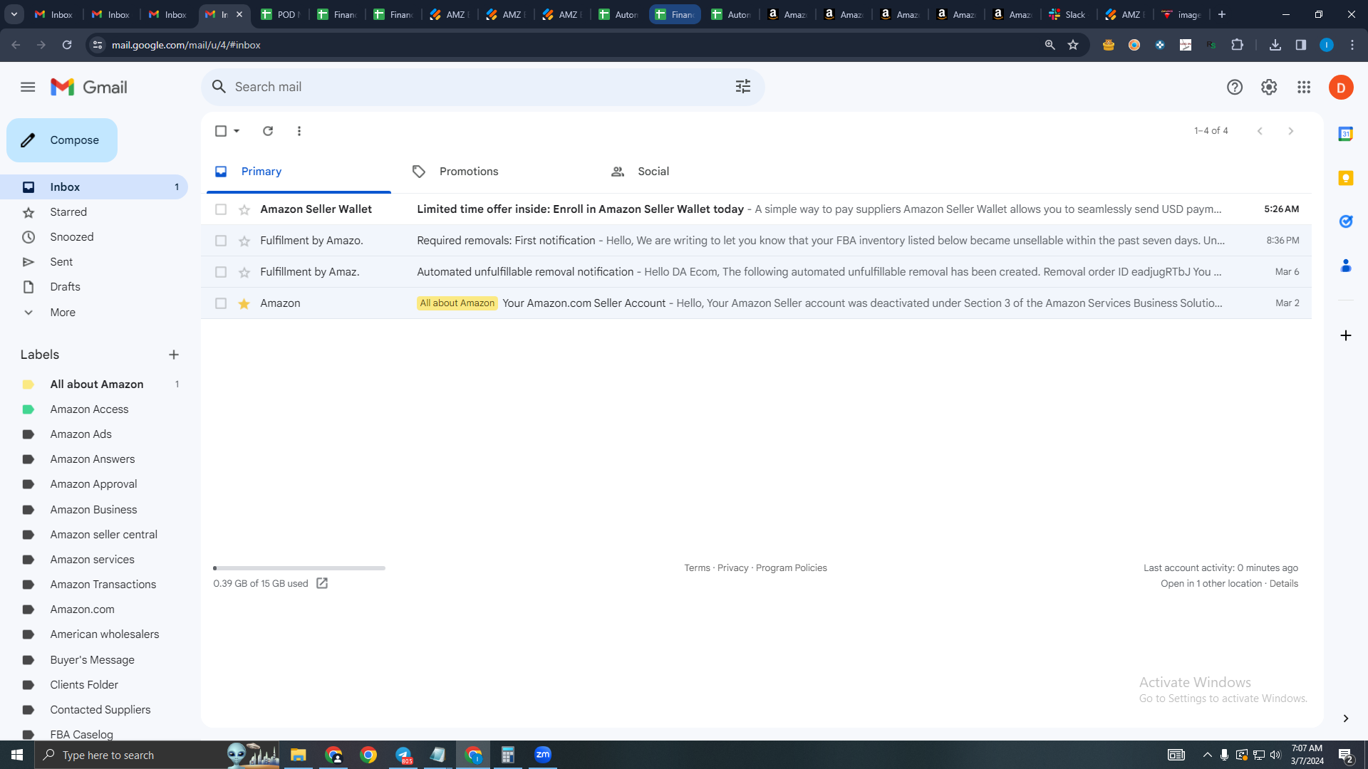Image resolution: width=1368 pixels, height=769 pixels.
Task: Open Telegram from the taskbar
Action: coord(403,755)
